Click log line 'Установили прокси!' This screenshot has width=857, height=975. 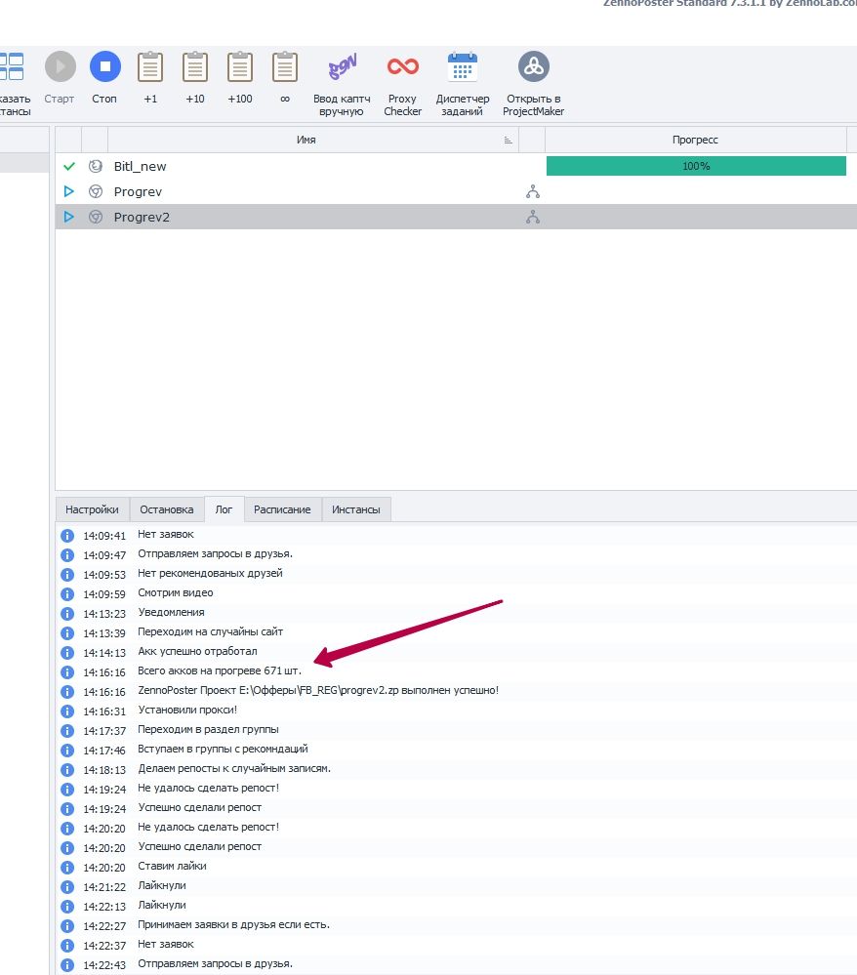187,710
